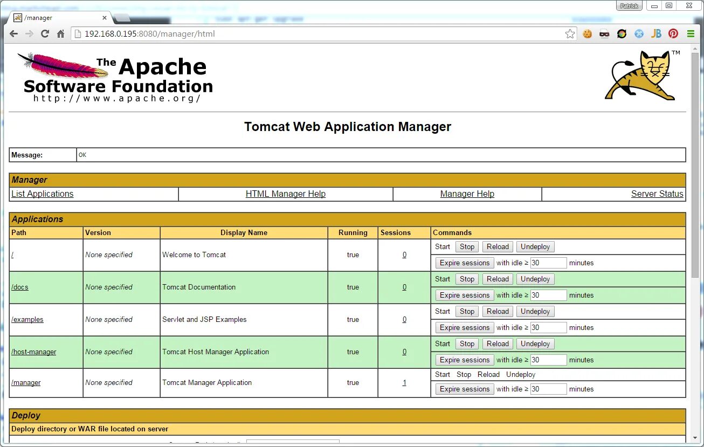704x447 pixels.
Task: Open the Manager Help link
Action: (x=467, y=194)
